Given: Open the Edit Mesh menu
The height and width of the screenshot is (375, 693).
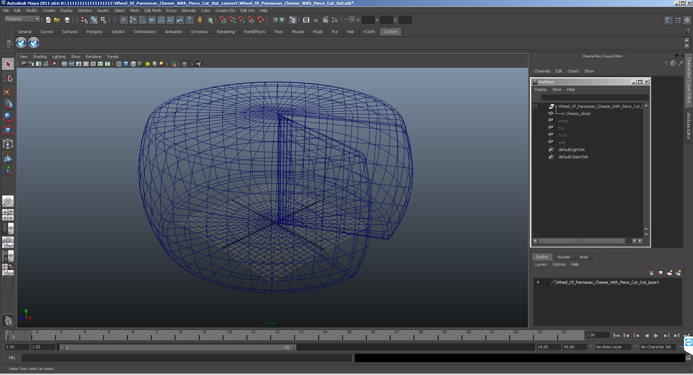Looking at the screenshot, I should click(153, 10).
